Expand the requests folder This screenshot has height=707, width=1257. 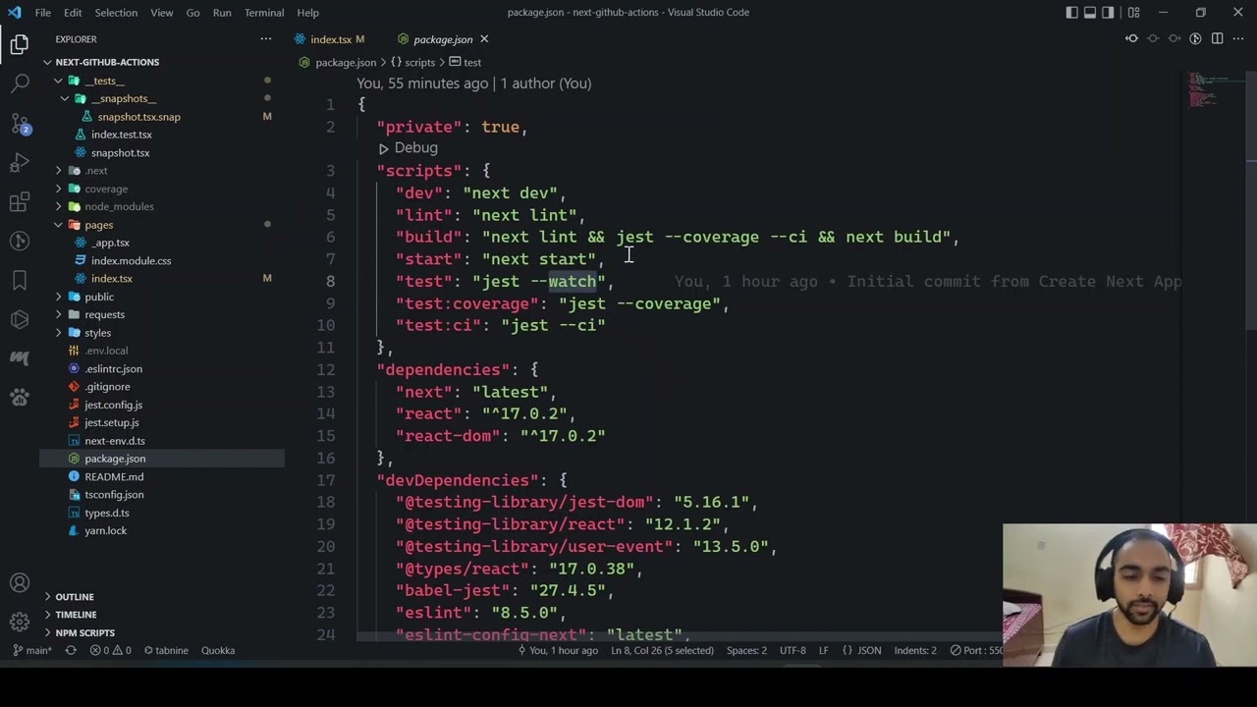104,314
